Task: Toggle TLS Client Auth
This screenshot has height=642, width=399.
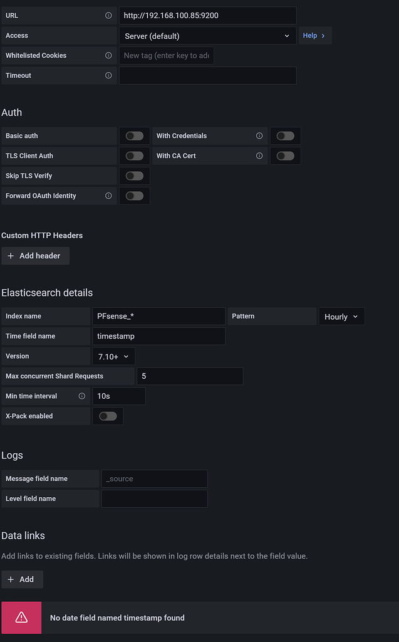Action: point(133,155)
